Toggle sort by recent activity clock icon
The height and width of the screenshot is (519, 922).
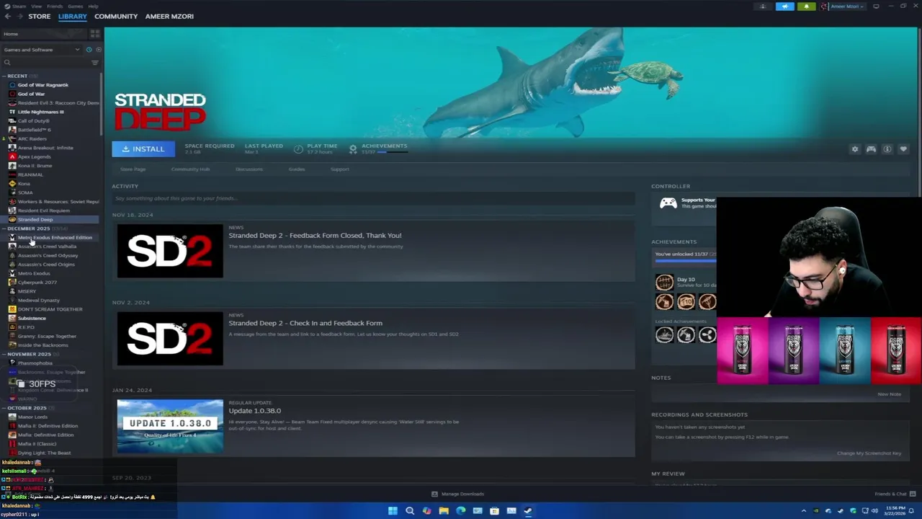89,50
